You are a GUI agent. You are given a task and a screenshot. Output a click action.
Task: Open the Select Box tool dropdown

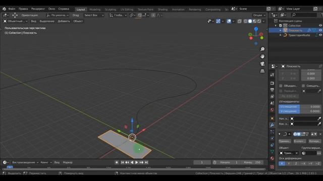[x=94, y=15]
